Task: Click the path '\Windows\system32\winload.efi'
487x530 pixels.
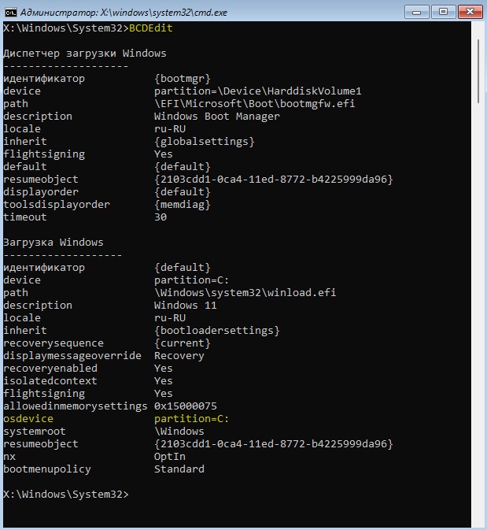Action: (245, 293)
